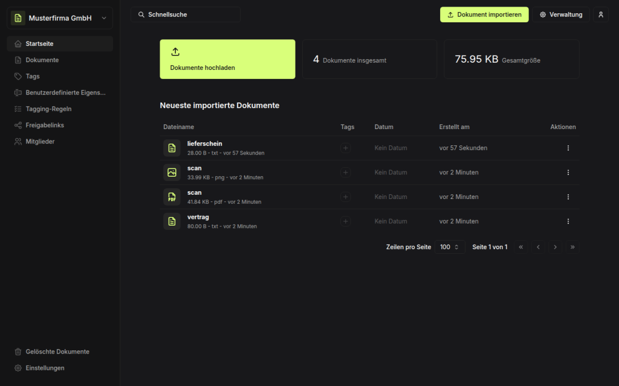Screen dimensions: 619x386
Task: Add a tag to vertrag
Action: pyautogui.click(x=345, y=221)
